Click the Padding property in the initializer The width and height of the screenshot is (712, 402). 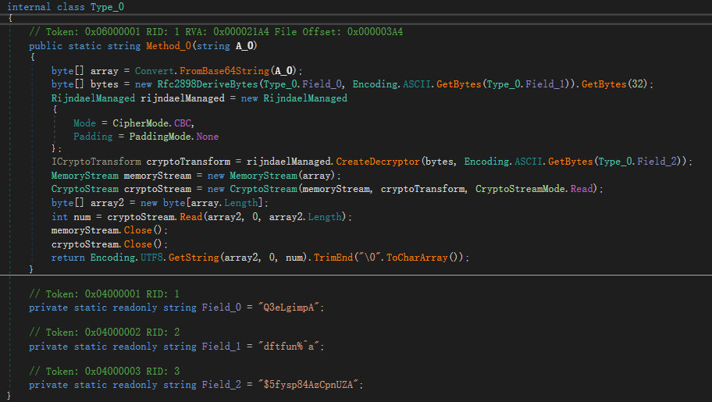pyautogui.click(x=93, y=137)
